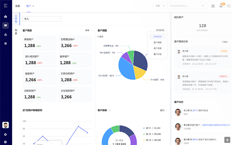Open the settings gear in the sidebar

tap(5, 135)
